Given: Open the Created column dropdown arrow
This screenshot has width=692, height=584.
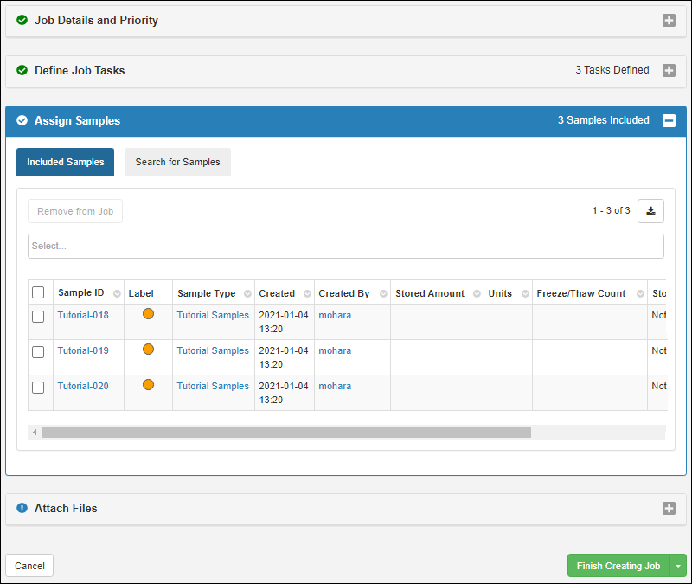Looking at the screenshot, I should (306, 294).
